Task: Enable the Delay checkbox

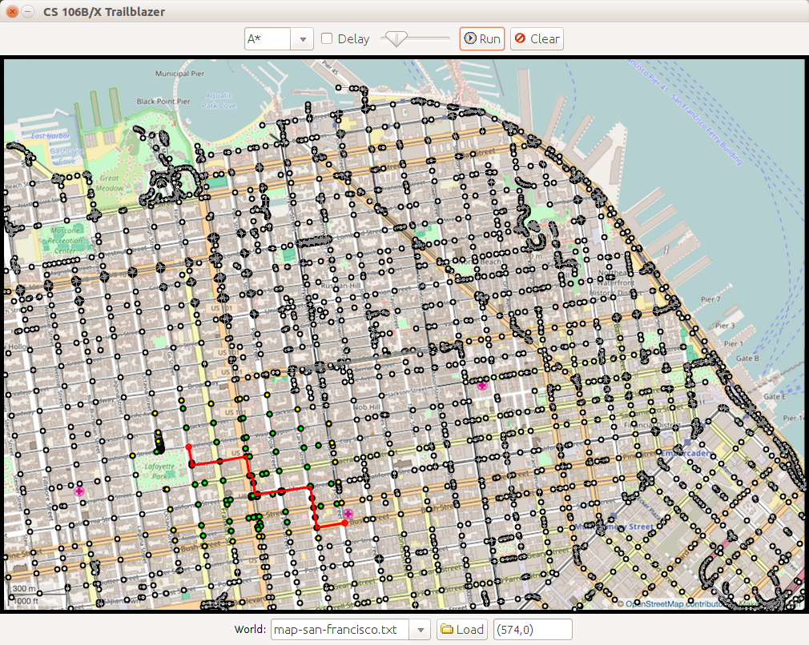Action: 328,38
